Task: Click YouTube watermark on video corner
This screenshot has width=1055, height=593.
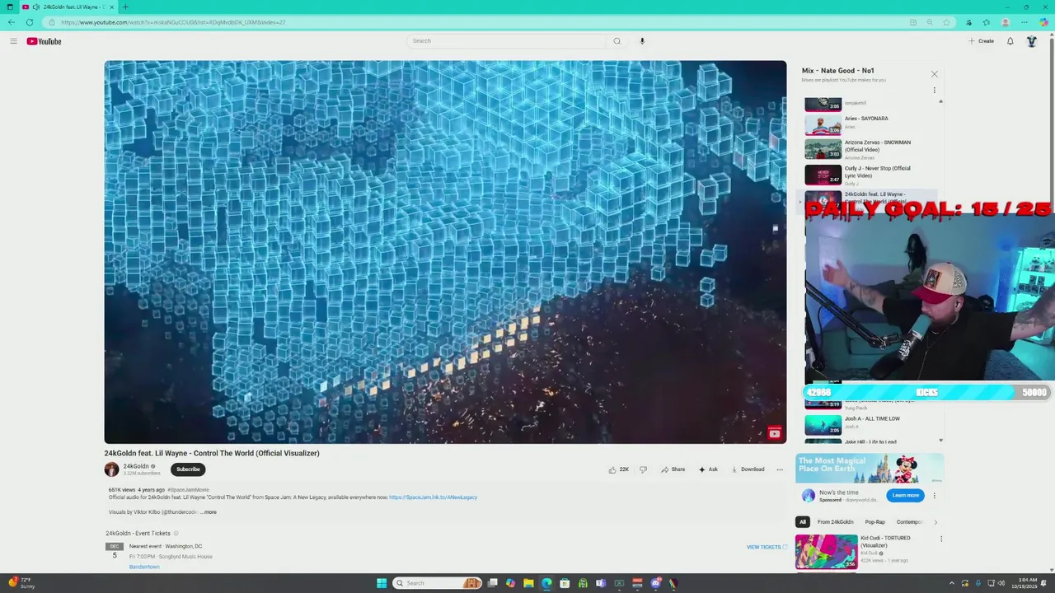Action: [774, 433]
